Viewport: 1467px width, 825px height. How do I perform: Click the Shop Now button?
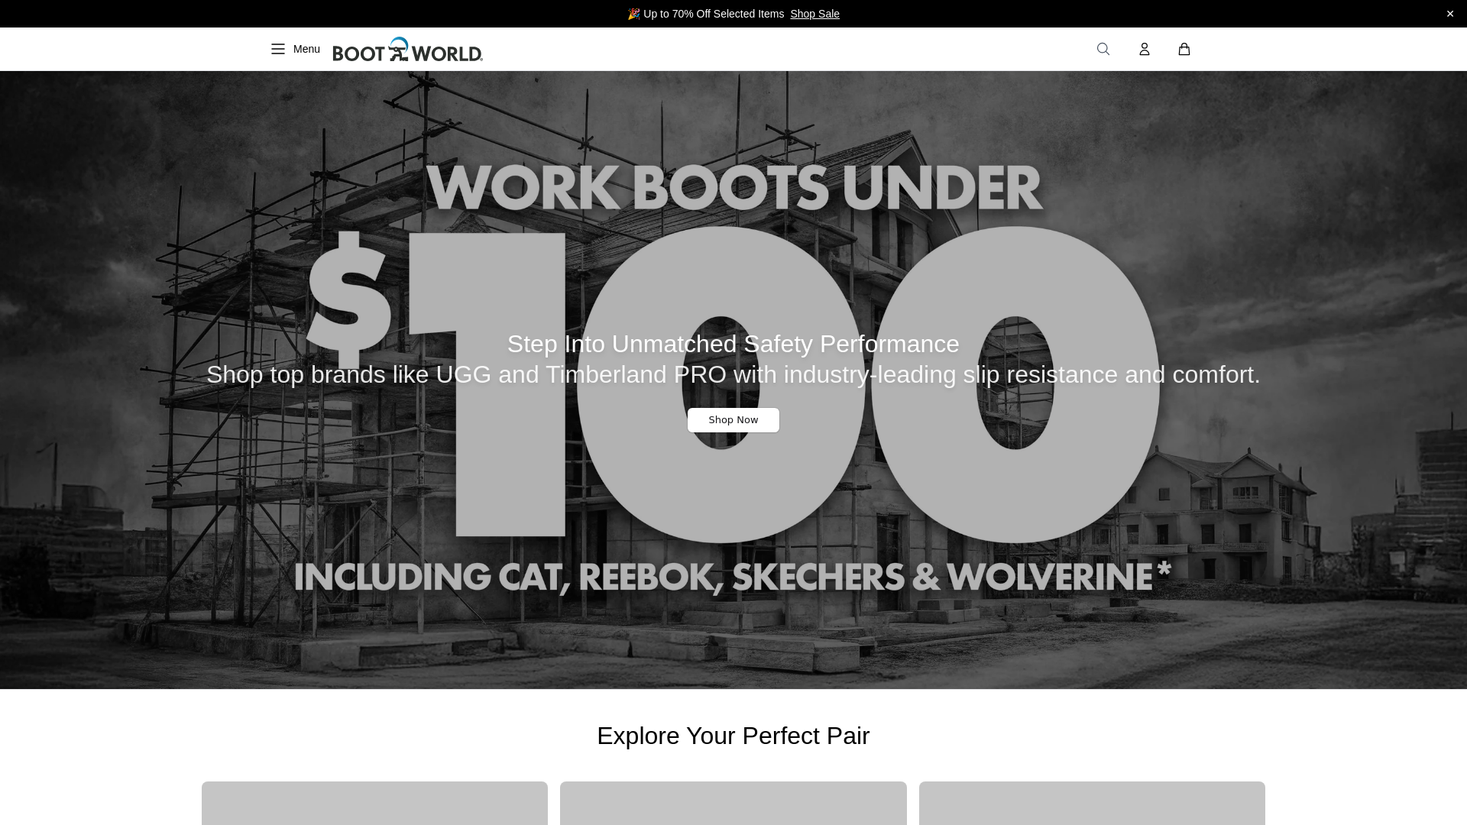[x=733, y=420]
